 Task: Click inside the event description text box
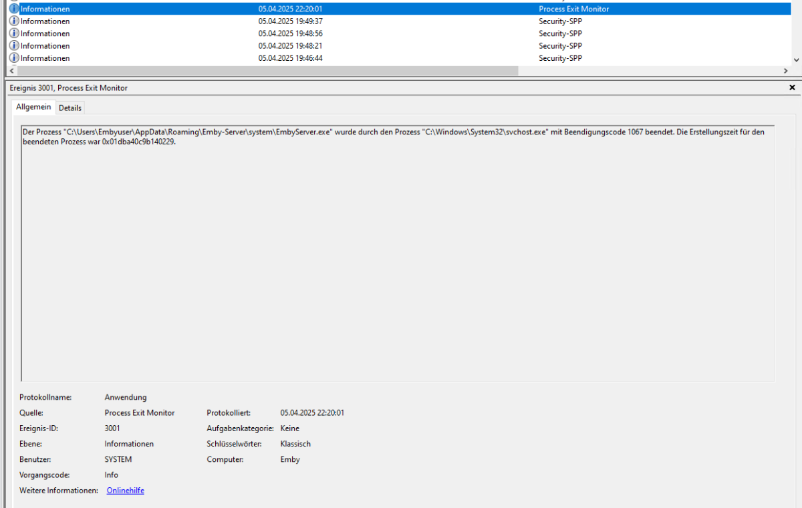(x=398, y=253)
